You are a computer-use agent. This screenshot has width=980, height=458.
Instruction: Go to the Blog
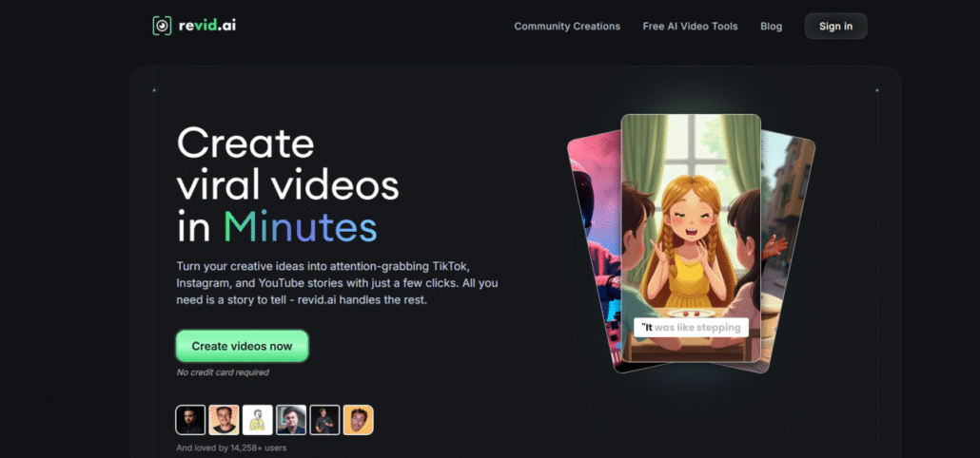pyautogui.click(x=771, y=27)
